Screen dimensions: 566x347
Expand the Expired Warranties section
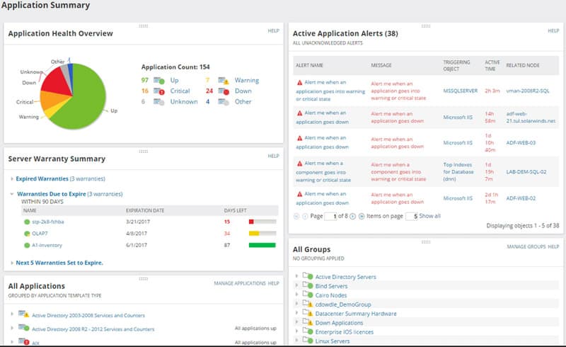(12, 179)
